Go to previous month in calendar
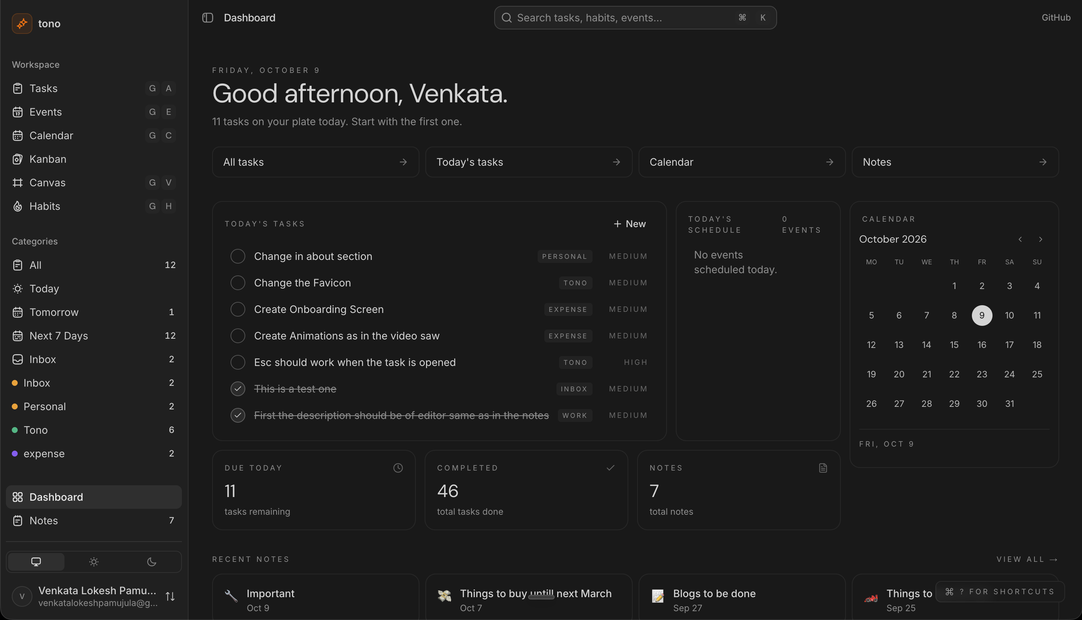This screenshot has width=1082, height=620. point(1020,239)
